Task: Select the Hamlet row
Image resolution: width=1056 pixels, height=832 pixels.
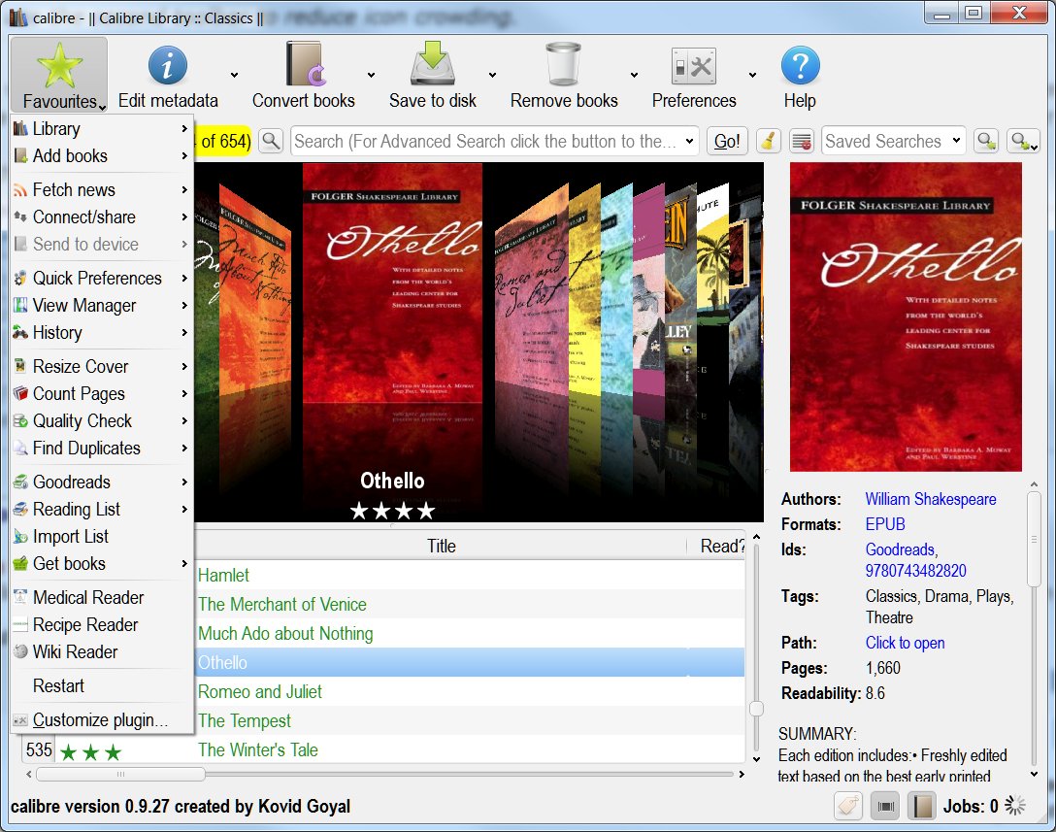Action: 470,576
